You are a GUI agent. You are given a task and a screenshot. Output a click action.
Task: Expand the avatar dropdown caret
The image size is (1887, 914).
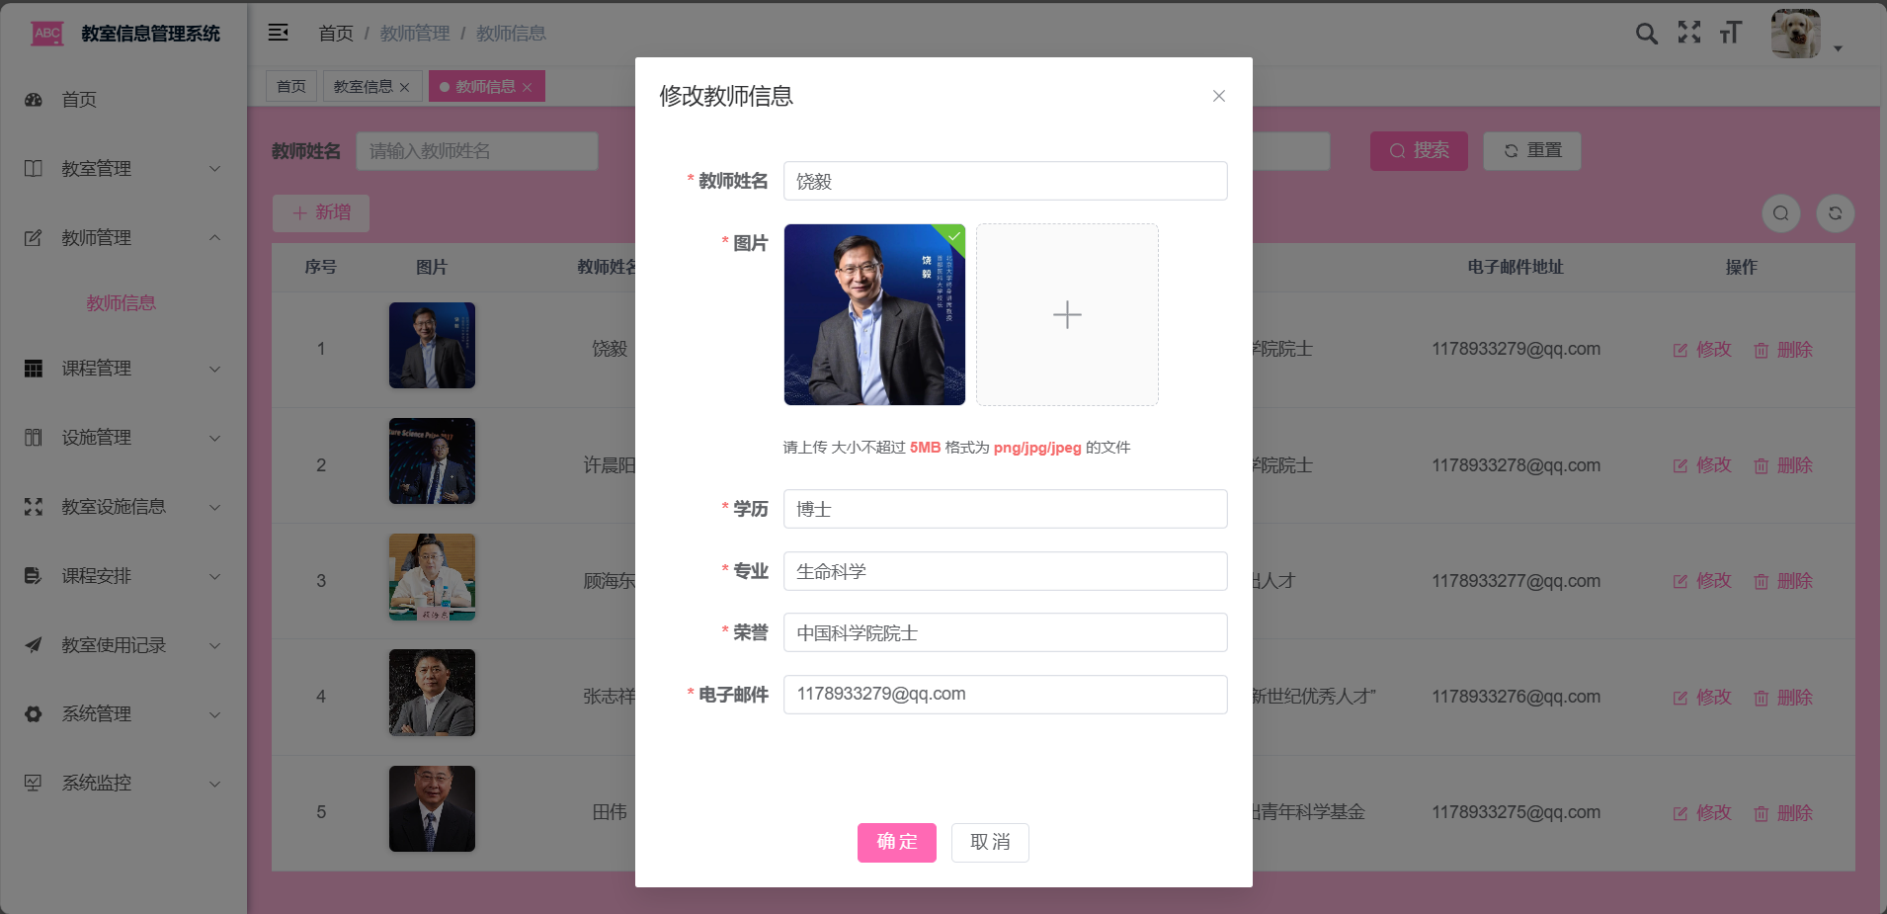point(1838,48)
